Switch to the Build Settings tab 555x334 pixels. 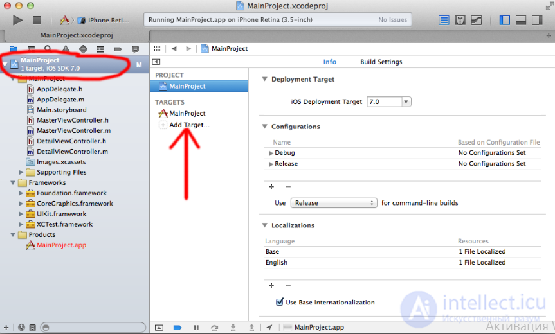click(x=381, y=62)
